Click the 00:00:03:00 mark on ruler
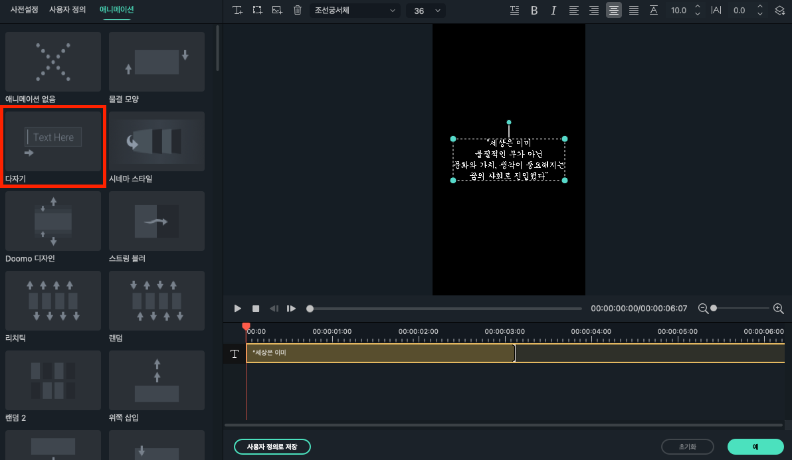Viewport: 792px width, 460px height. click(504, 331)
